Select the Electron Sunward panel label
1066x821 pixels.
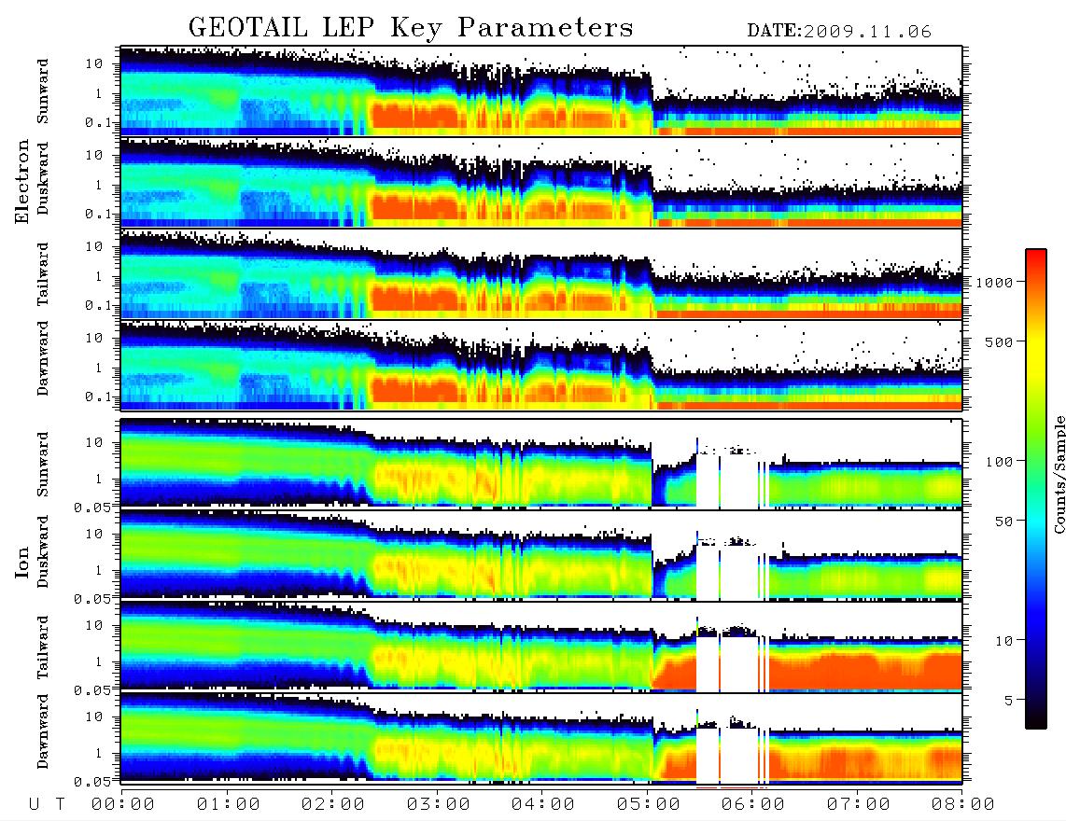43,91
